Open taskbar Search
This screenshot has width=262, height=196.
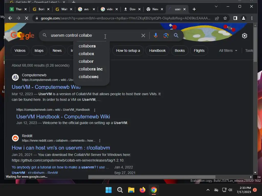click(120, 190)
